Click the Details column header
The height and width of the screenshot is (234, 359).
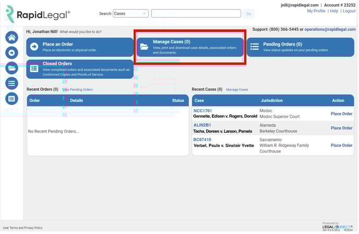point(77,100)
